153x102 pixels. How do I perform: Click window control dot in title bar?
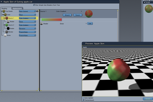click(x=1, y=2)
